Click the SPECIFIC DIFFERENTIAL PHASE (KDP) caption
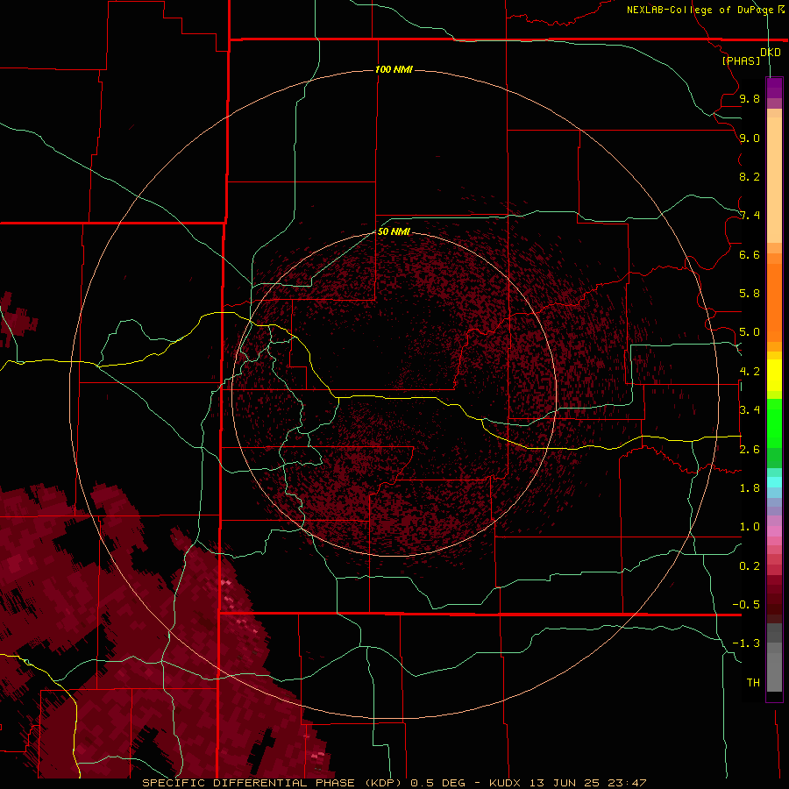Screen dimensions: 789x789 (x=272, y=783)
